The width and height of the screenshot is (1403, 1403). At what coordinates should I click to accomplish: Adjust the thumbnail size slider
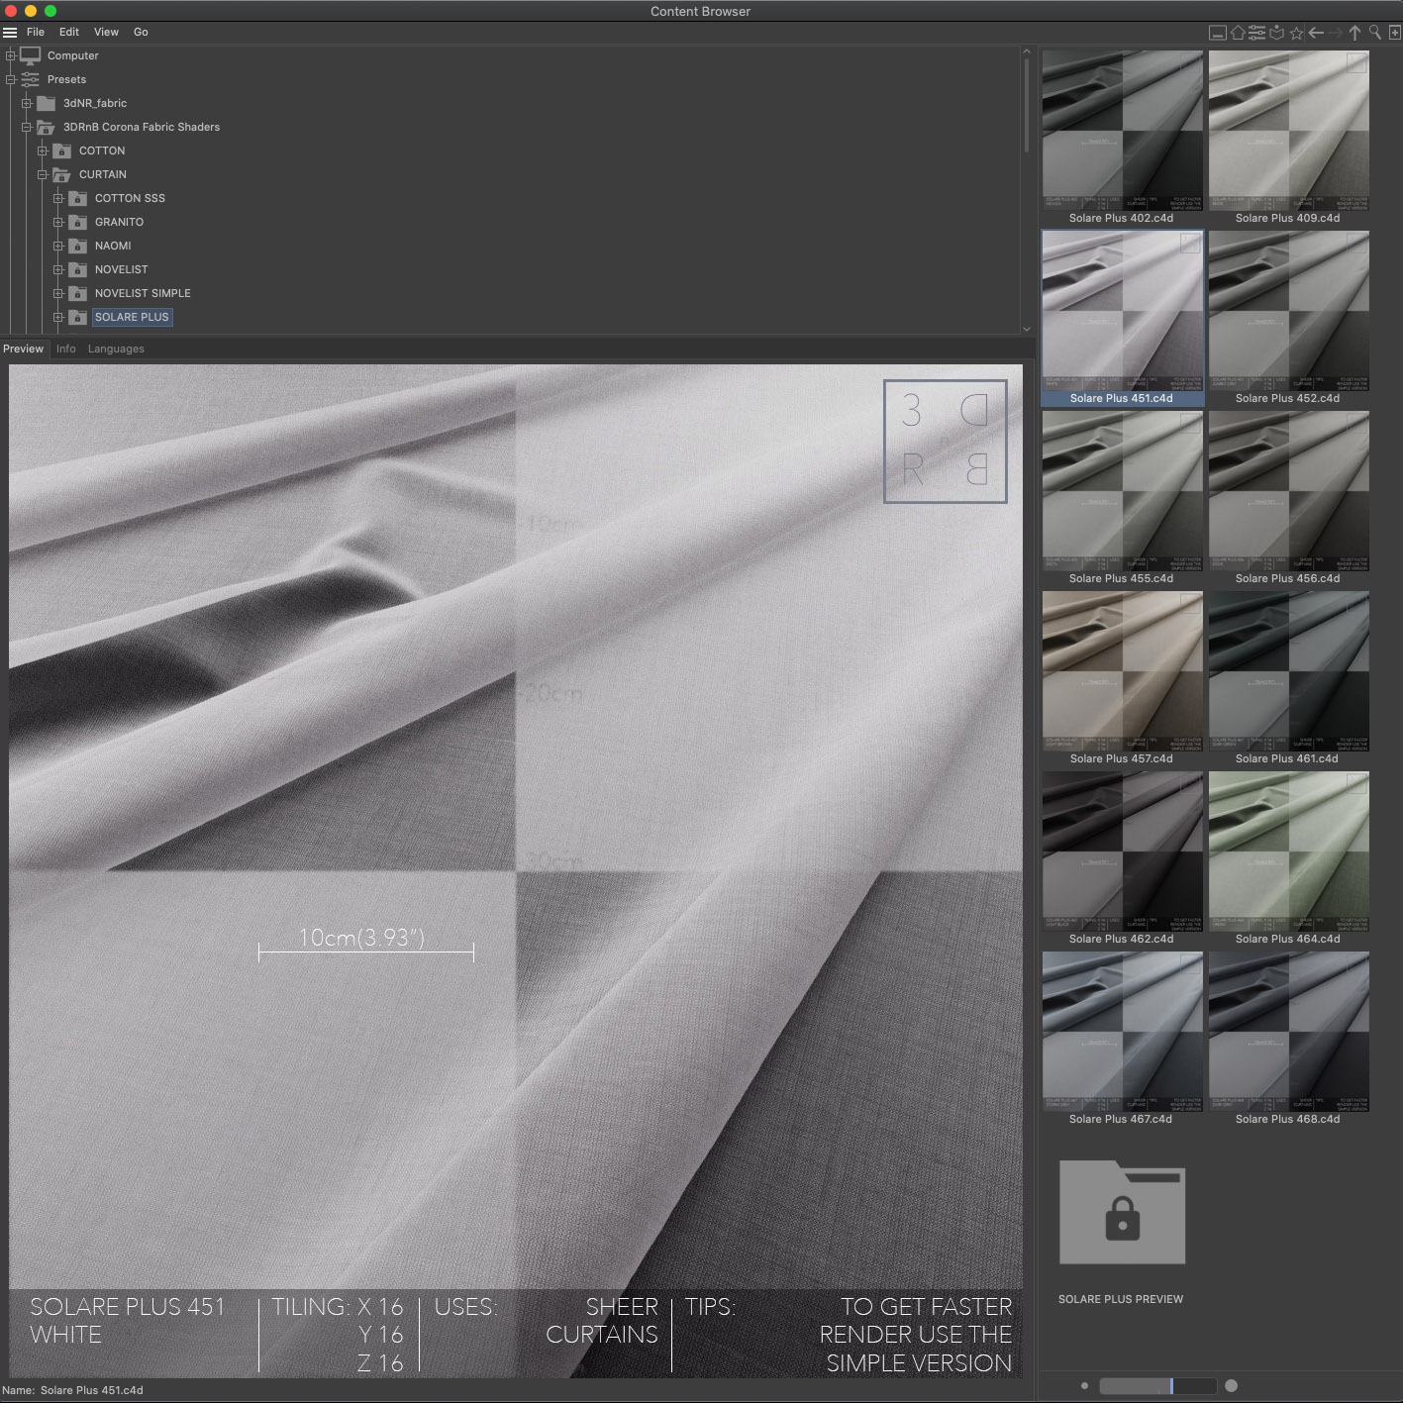tap(1157, 1386)
